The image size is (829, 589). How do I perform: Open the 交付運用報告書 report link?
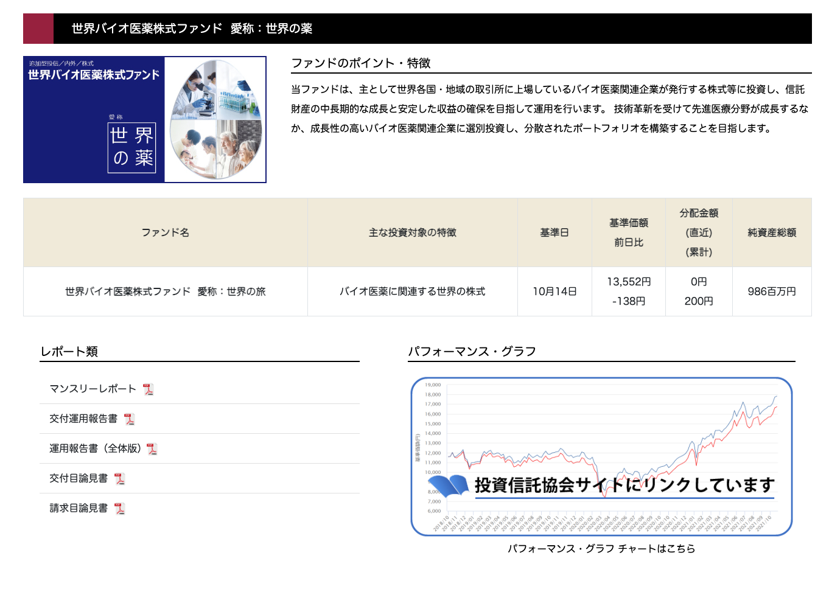coord(83,419)
